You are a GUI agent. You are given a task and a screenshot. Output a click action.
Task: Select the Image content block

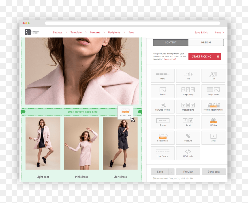[163, 91]
